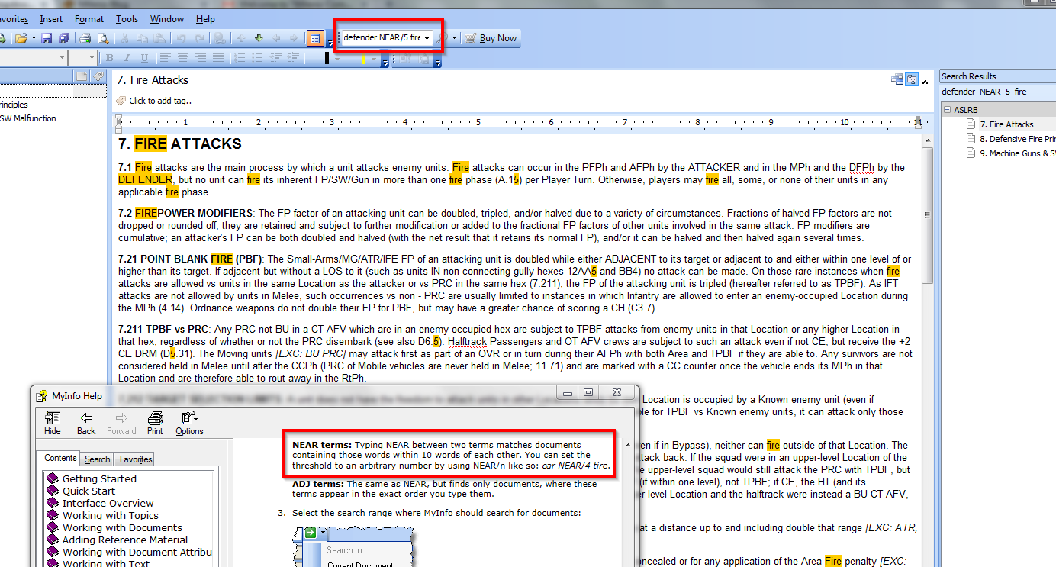Click the Print icon in main toolbar
Viewport: 1056px width, 567px height.
point(85,38)
